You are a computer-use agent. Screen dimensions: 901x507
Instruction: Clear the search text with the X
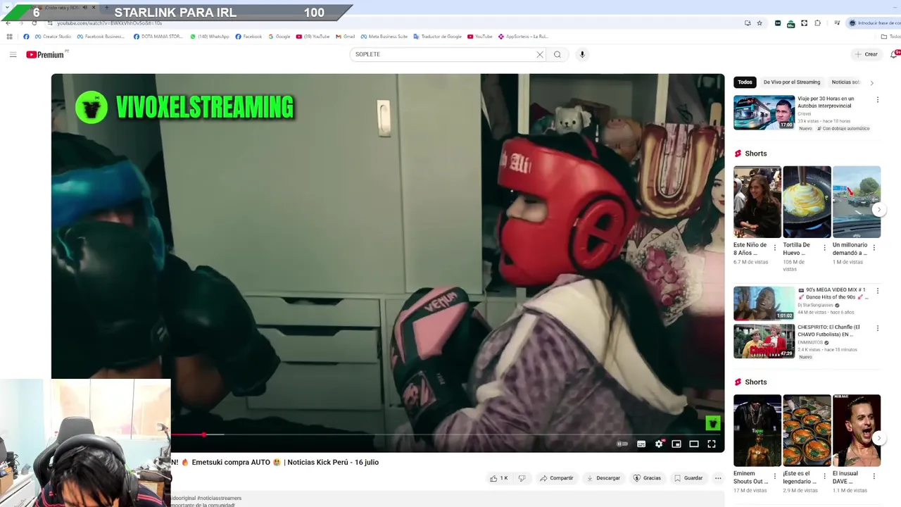coord(540,54)
